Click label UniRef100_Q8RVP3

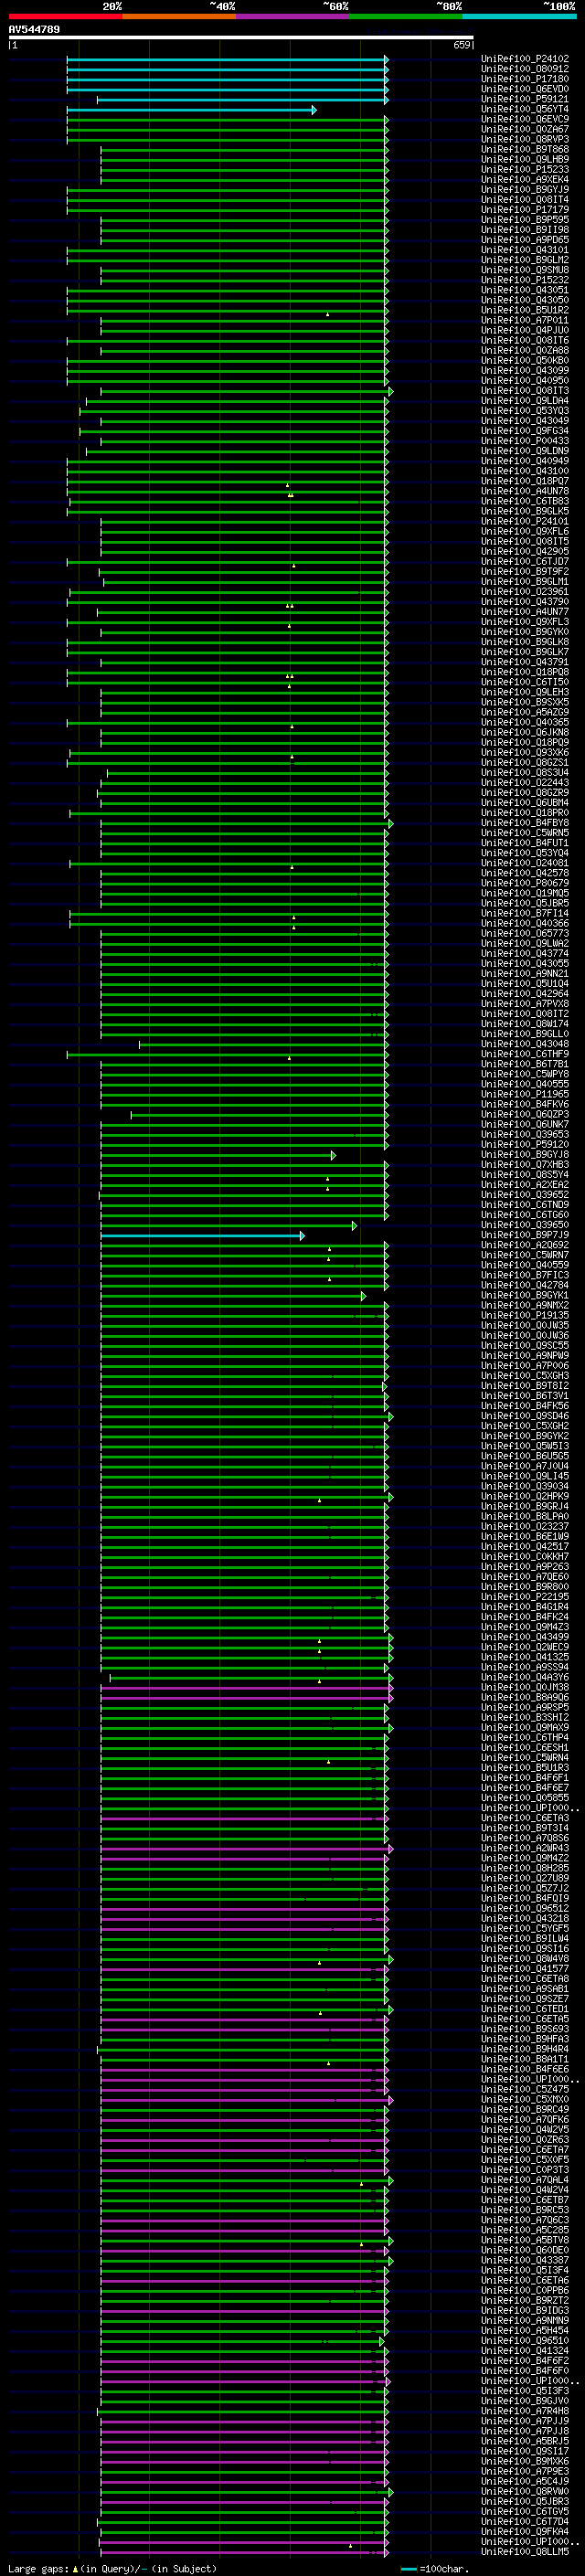525,139
